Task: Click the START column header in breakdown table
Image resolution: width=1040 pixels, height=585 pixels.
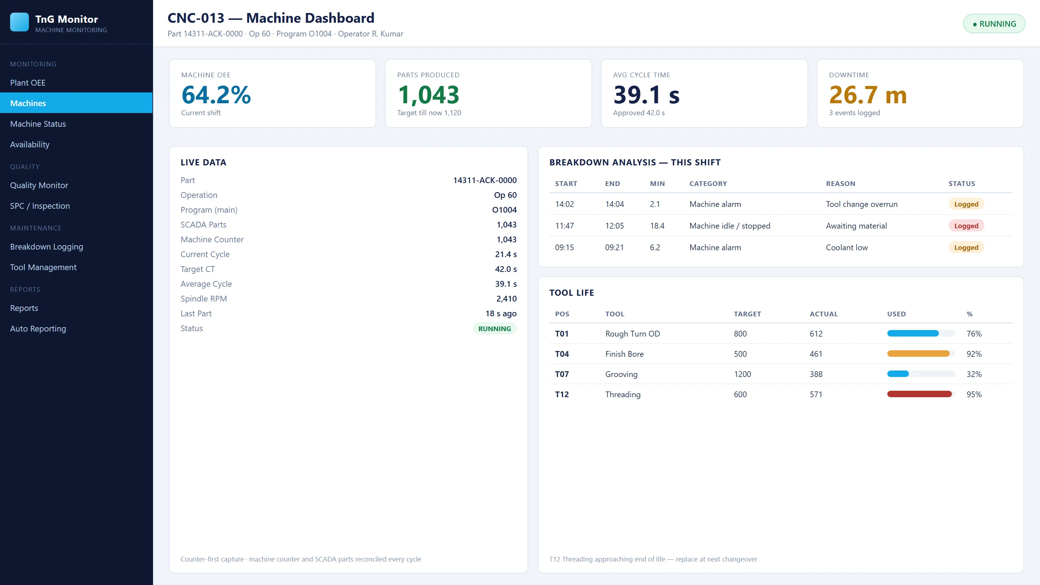Action: click(x=566, y=184)
